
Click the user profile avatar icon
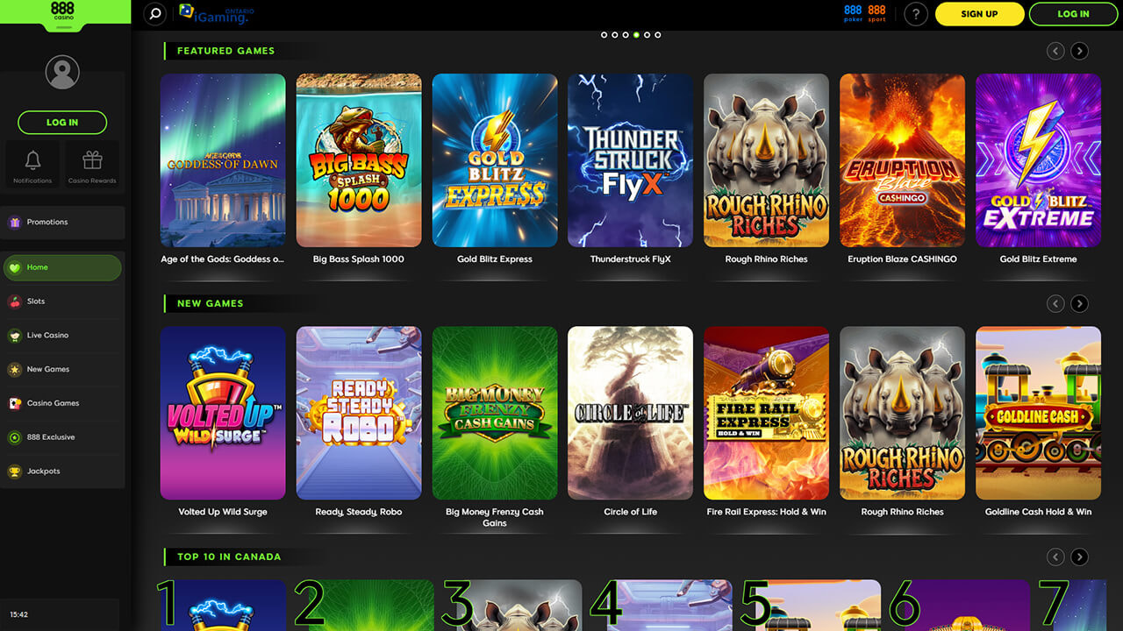(x=61, y=72)
